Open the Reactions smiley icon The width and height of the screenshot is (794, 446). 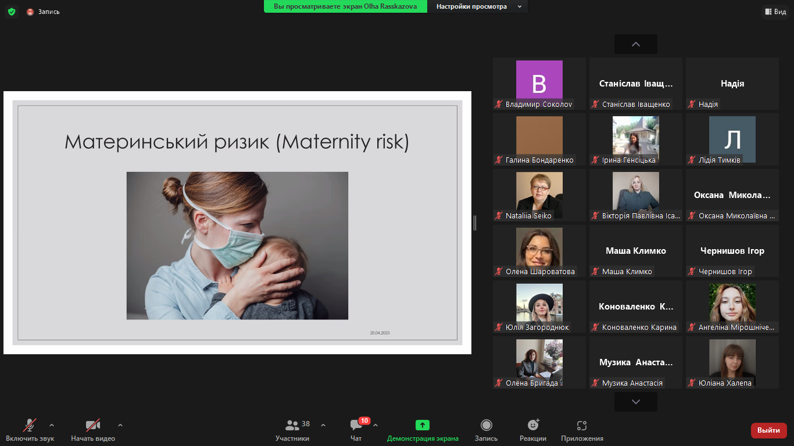[533, 425]
